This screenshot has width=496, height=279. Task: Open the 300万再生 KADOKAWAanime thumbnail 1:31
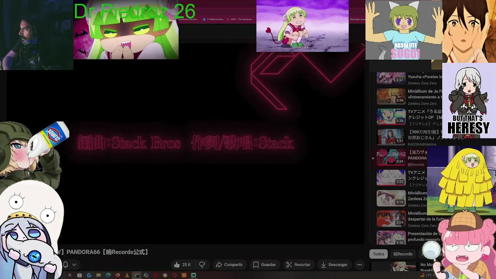tap(391, 137)
